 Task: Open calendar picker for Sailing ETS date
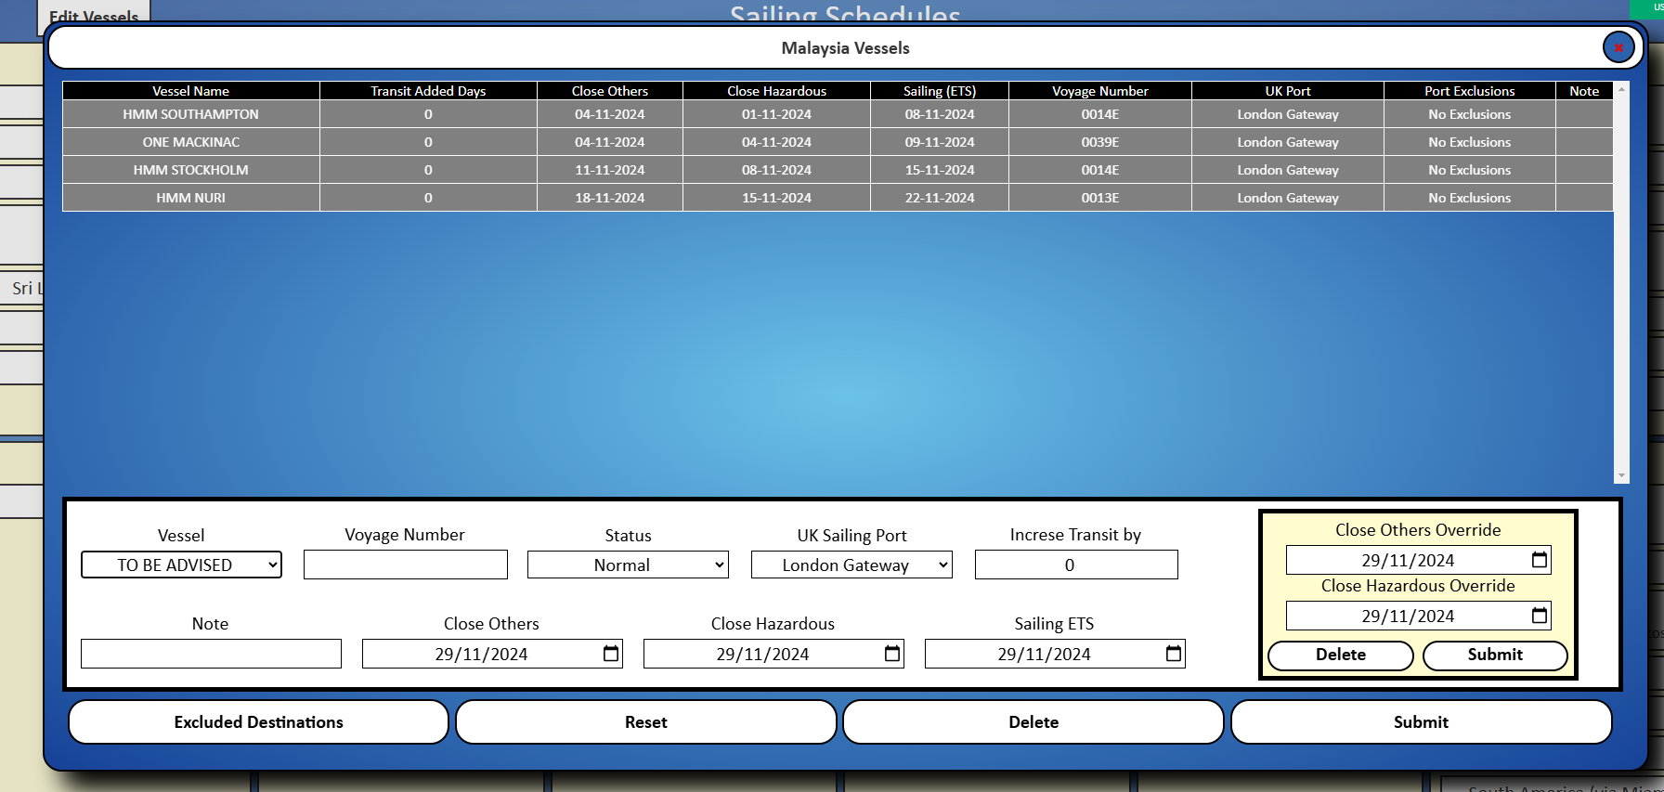[1174, 654]
